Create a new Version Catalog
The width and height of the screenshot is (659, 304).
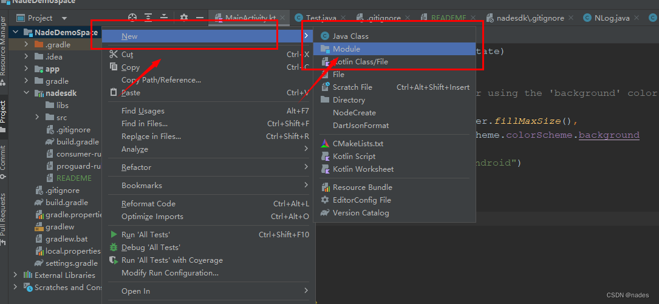395,213
